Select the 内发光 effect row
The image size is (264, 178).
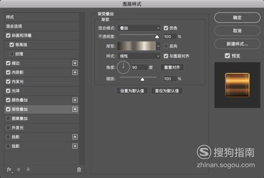(x=42, y=82)
